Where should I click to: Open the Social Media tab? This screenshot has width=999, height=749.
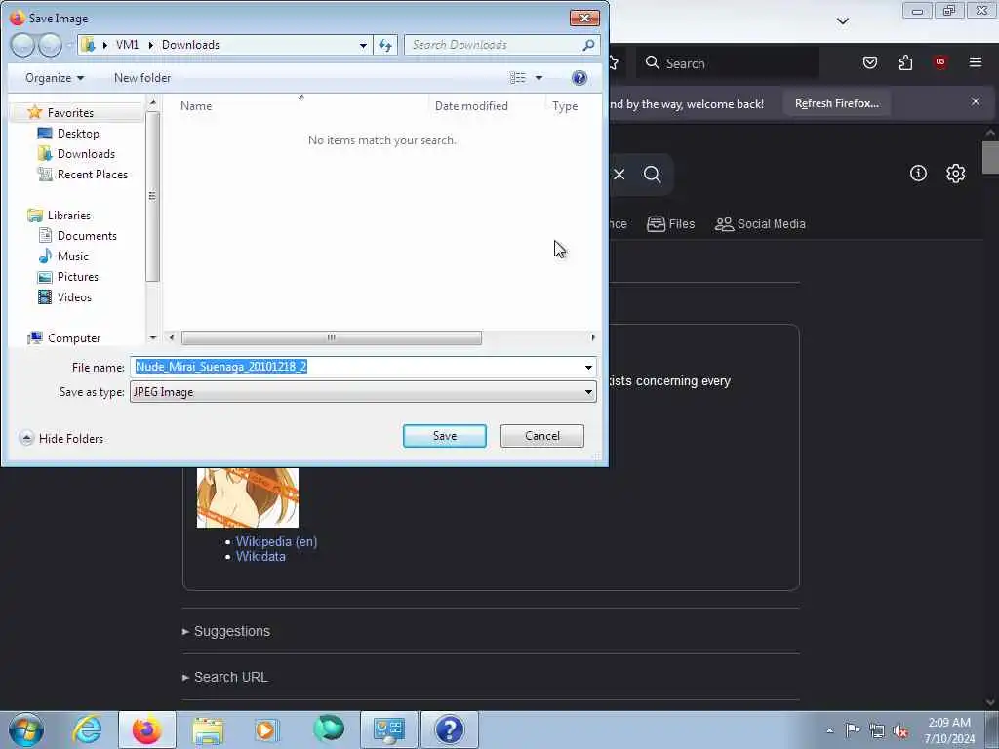(760, 224)
